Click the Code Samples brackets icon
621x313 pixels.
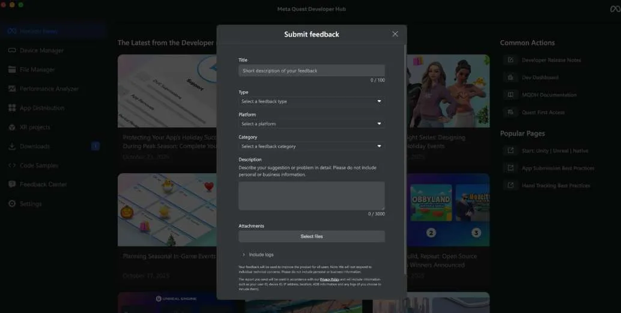click(x=12, y=165)
